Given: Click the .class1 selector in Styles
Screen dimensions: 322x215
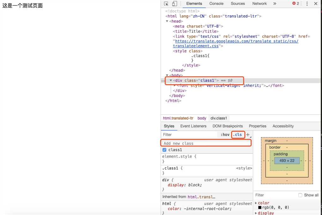Looking at the screenshot, I should [x=170, y=168].
